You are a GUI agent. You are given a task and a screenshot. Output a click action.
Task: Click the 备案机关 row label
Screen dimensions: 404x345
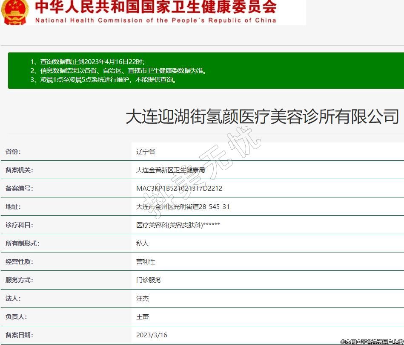click(19, 170)
